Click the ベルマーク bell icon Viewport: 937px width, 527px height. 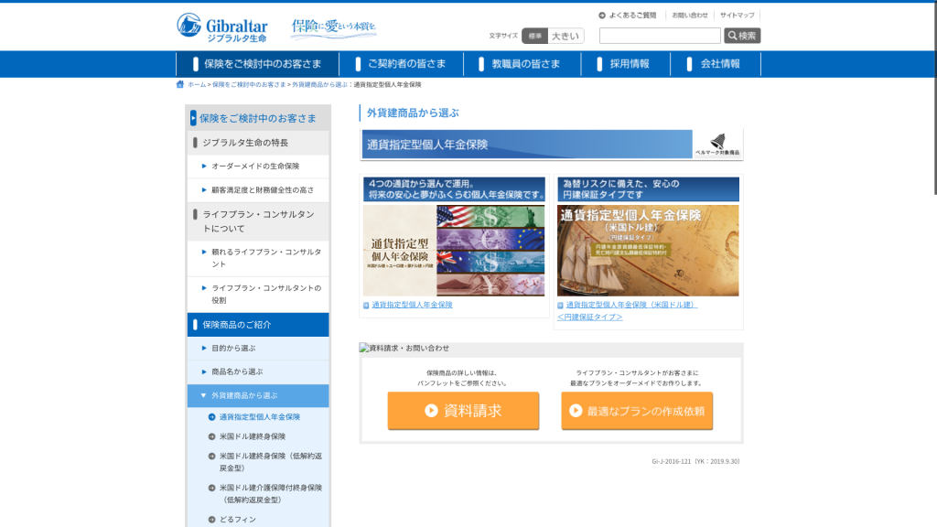click(x=717, y=144)
